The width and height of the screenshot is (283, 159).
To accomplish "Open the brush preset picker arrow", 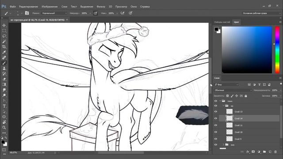I will [x=11, y=13].
